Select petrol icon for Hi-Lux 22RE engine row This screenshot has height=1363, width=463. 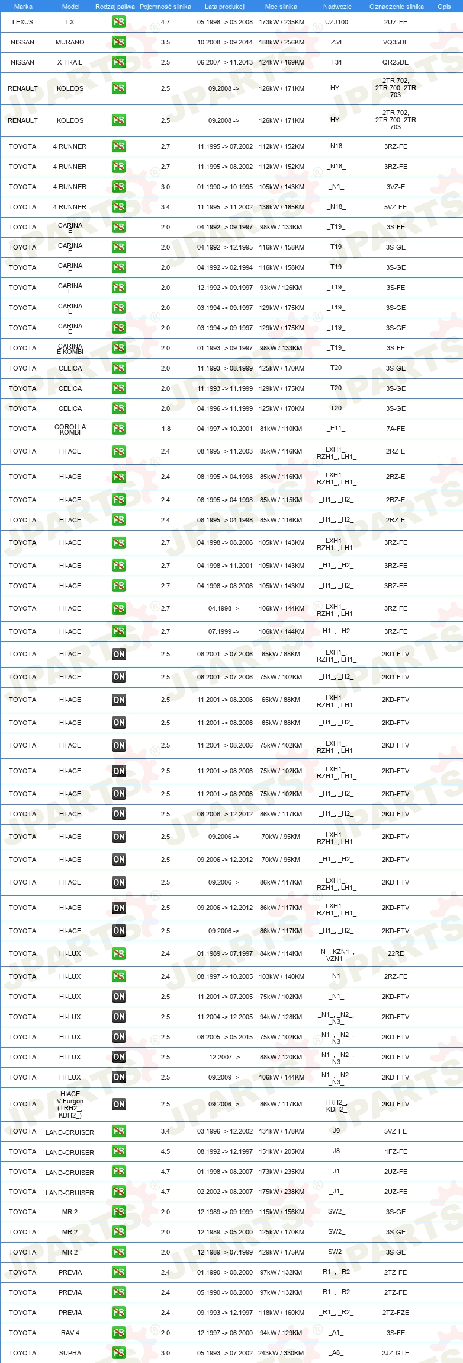pos(119,953)
